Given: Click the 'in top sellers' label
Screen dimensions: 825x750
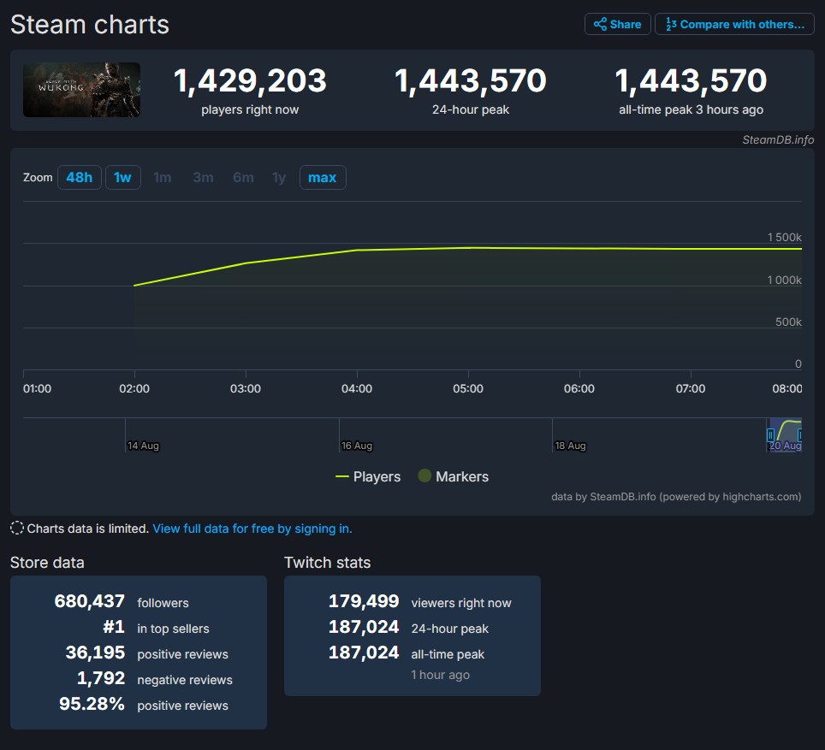Looking at the screenshot, I should [x=173, y=629].
